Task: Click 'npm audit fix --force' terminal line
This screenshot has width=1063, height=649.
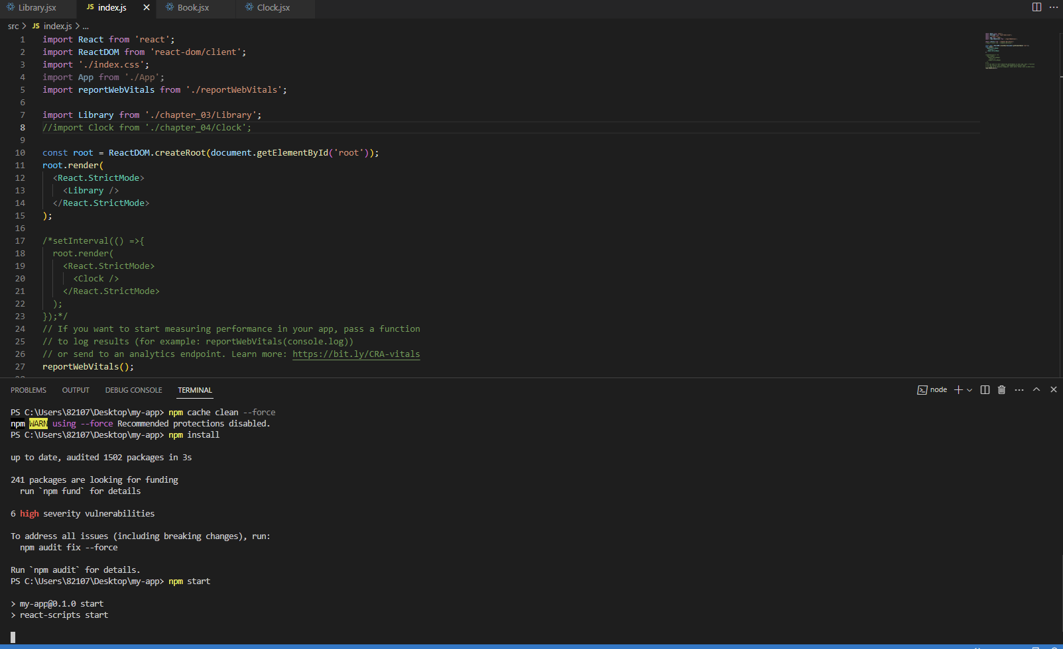Action: pyautogui.click(x=69, y=547)
